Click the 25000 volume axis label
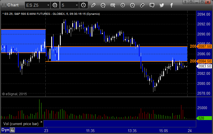Screen dimensions: 213x134 coord(202,108)
